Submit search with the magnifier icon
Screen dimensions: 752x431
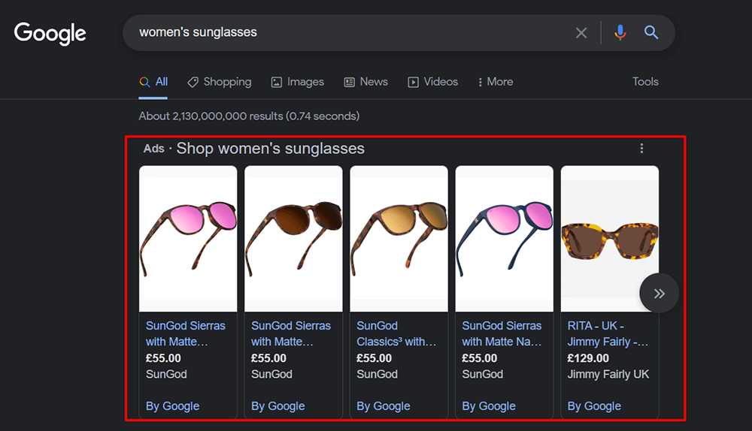tap(650, 32)
